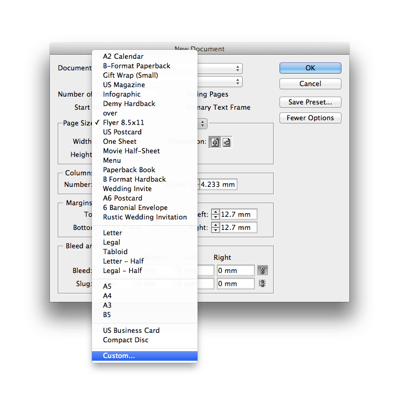Choose Letter page size

pos(144,233)
